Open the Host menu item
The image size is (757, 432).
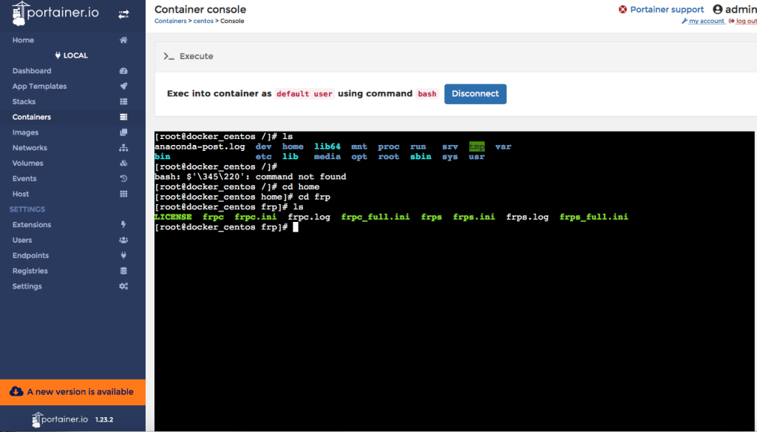[21, 194]
